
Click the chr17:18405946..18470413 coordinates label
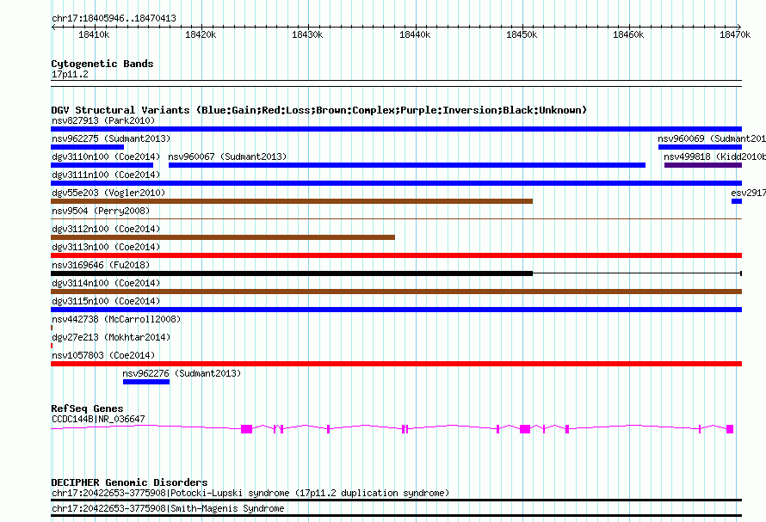114,19
